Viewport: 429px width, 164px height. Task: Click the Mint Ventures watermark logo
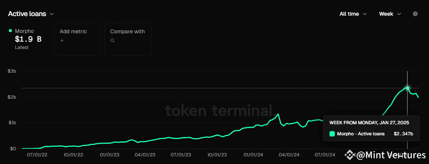click(x=349, y=155)
